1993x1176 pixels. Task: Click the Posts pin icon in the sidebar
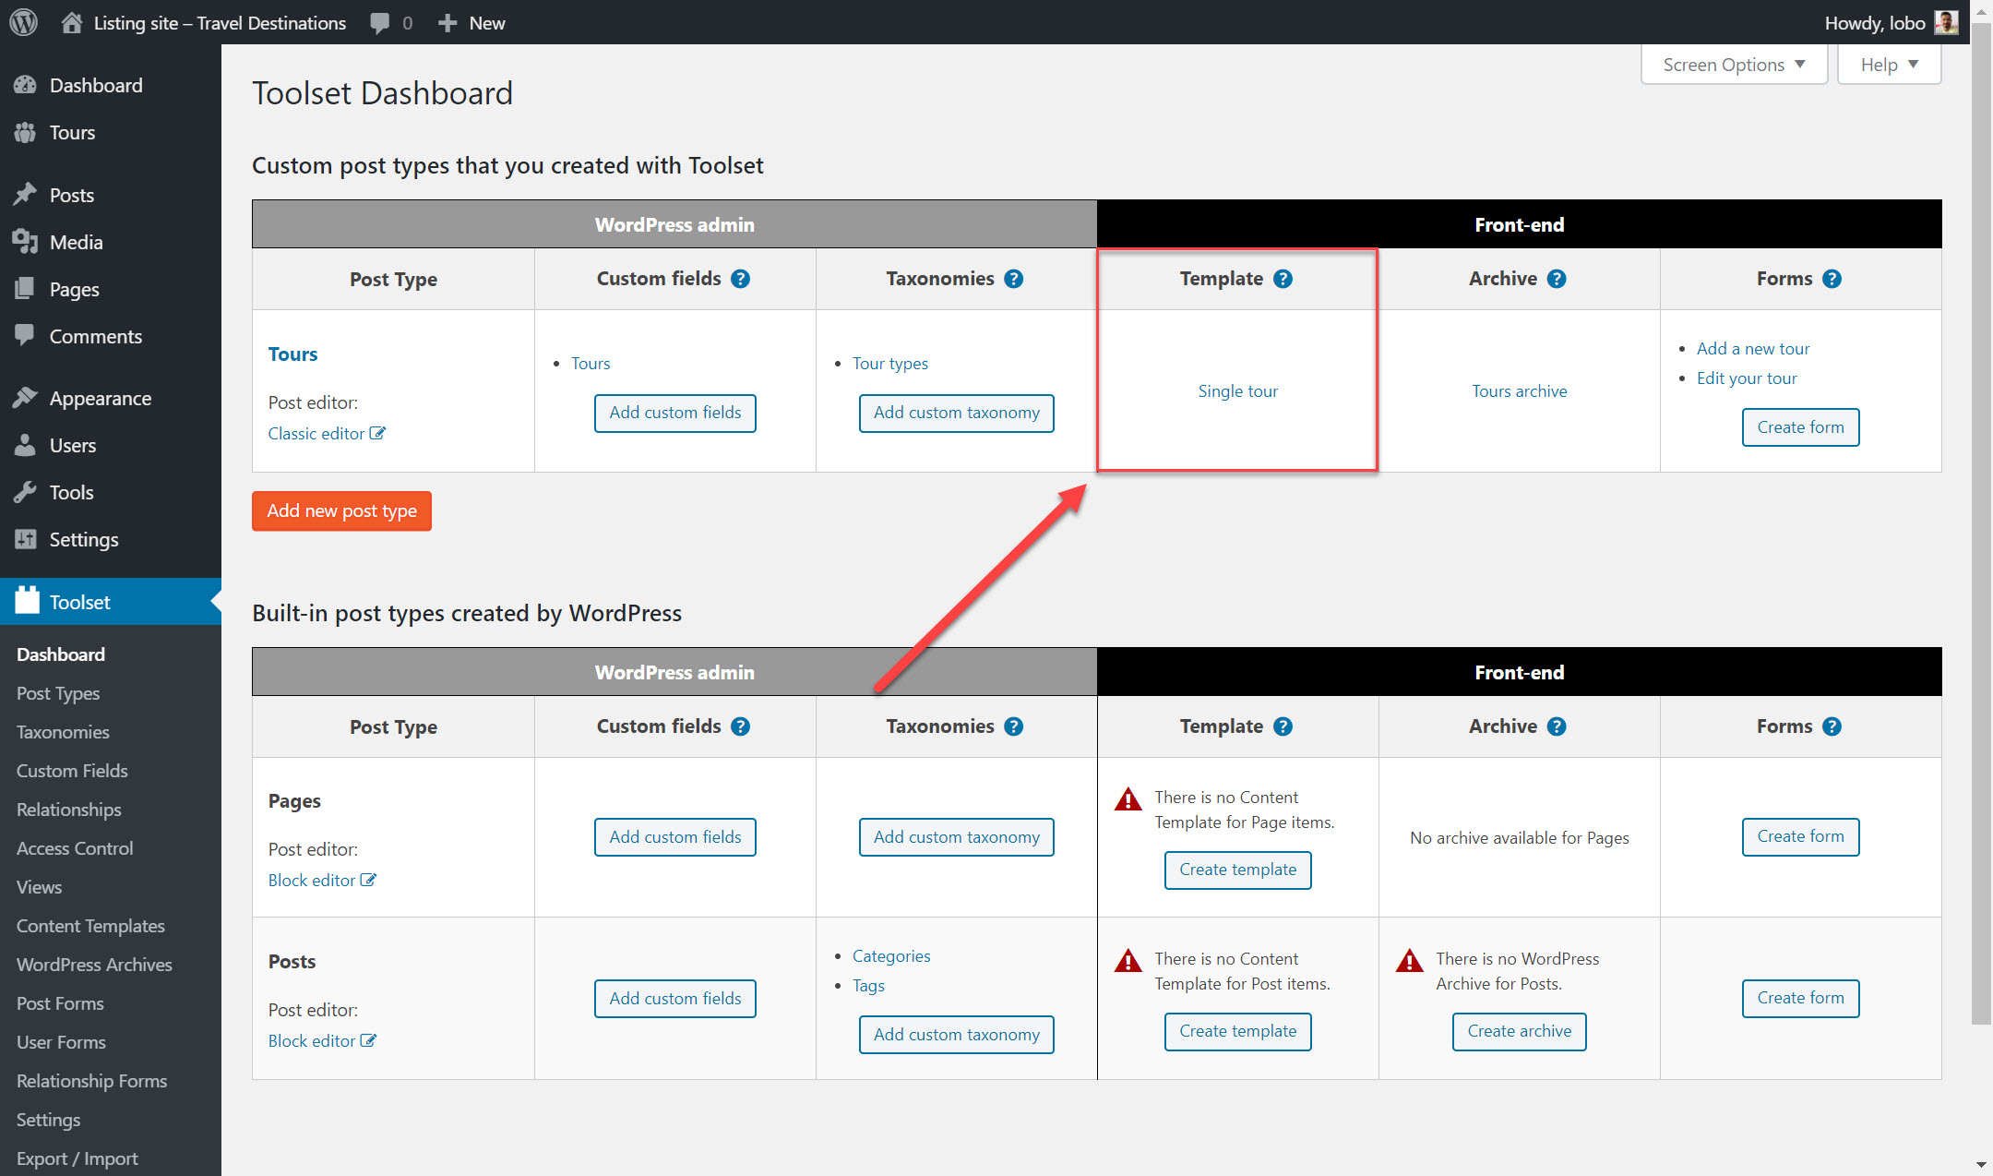coord(26,195)
